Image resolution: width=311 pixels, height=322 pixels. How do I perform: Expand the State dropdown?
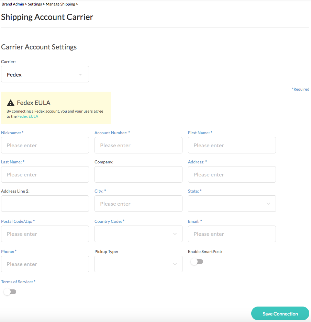232,204
